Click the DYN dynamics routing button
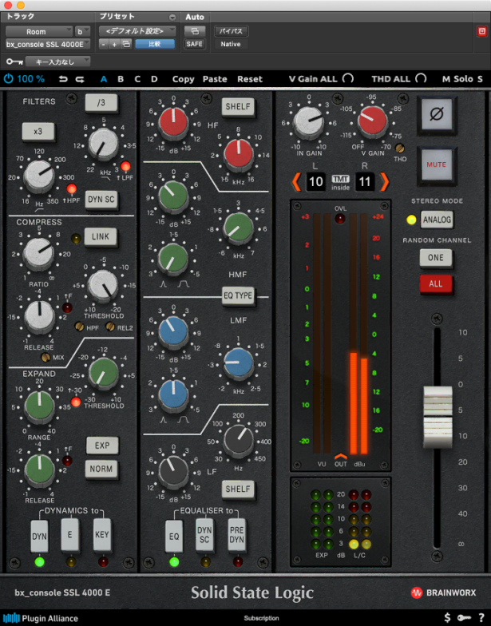Viewport: 491px width, 626px height. click(x=39, y=537)
